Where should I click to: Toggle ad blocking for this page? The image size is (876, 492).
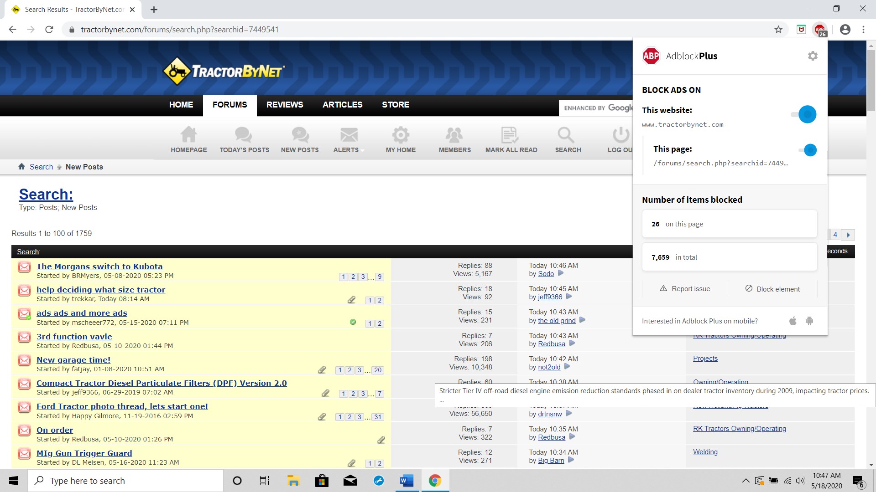(808, 150)
